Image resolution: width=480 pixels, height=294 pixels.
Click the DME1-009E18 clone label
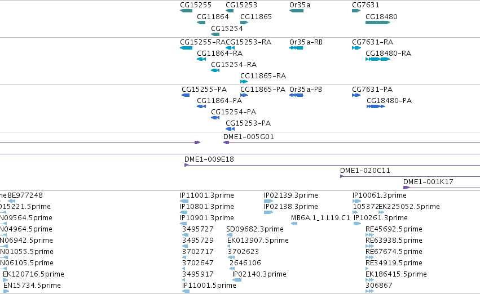click(x=209, y=159)
